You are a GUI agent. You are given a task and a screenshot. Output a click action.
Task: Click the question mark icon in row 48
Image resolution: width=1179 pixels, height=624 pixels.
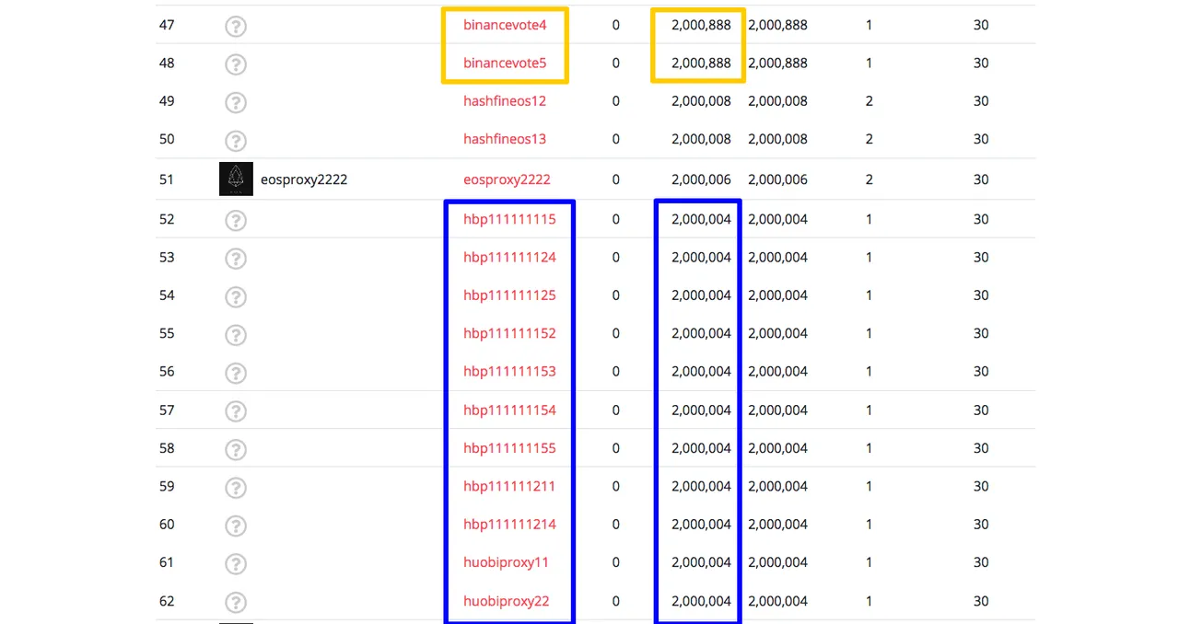click(x=236, y=64)
